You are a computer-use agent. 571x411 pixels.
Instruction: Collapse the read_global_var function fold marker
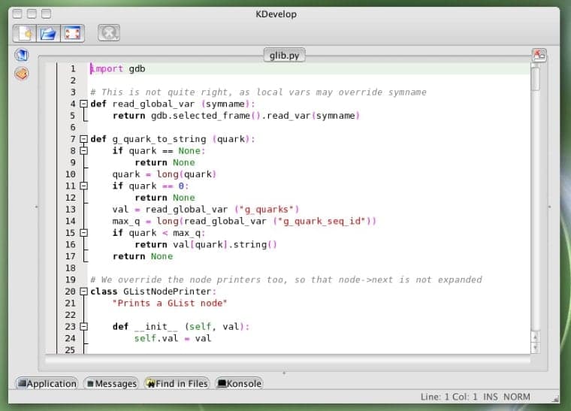(x=84, y=104)
